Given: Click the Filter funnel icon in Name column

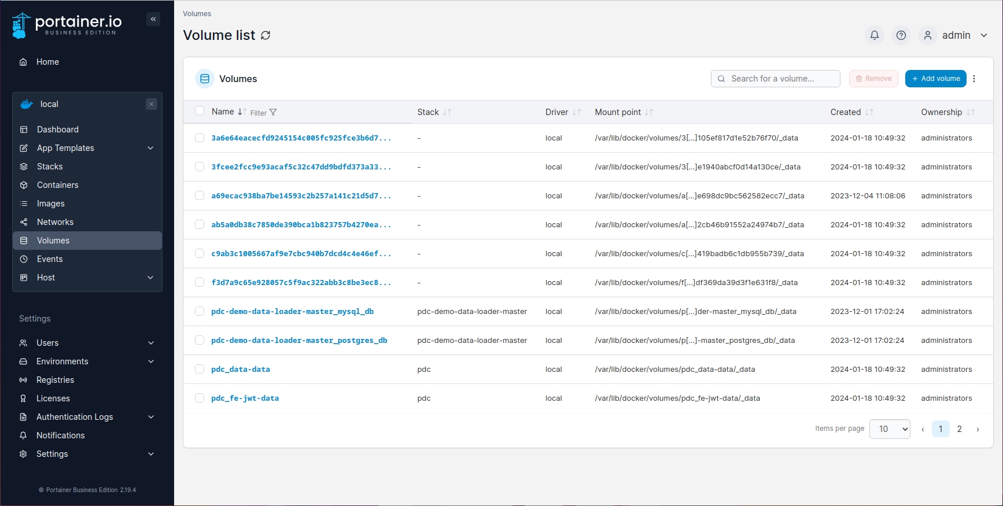Looking at the screenshot, I should pyautogui.click(x=273, y=113).
